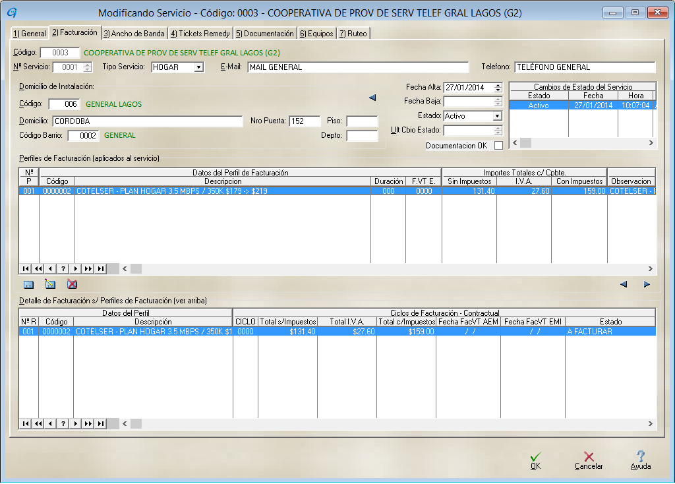
Task: Go to previous record in billing detail grid
Action: coord(51,424)
